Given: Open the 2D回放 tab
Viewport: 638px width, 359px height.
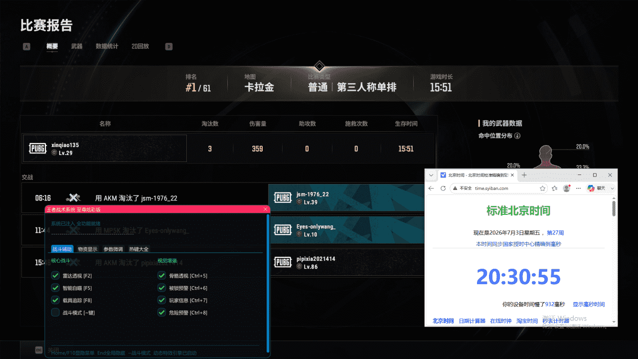Looking at the screenshot, I should [x=141, y=46].
